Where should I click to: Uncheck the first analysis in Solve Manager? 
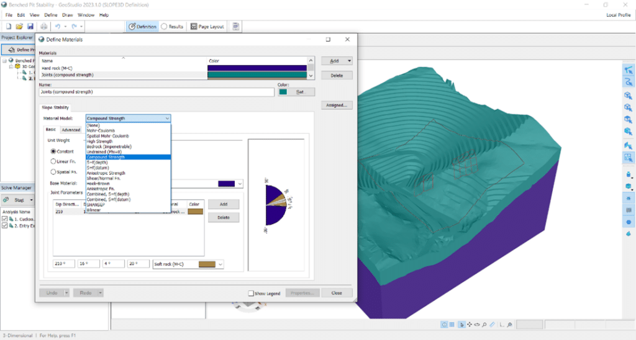pyautogui.click(x=5, y=218)
